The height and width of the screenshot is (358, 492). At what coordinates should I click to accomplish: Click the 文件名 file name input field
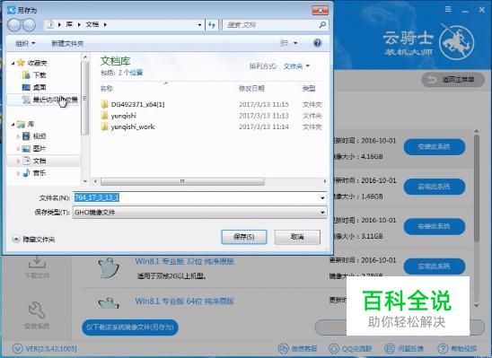click(195, 197)
